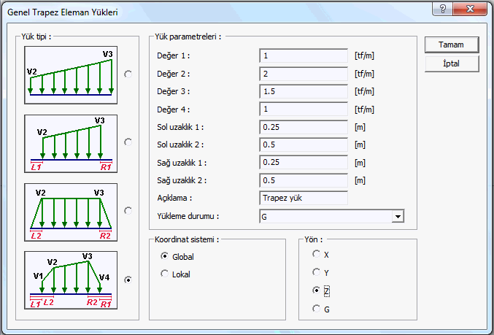Image resolution: width=494 pixels, height=335 pixels.
Task: Cancel with the İptal button
Action: tap(452, 63)
